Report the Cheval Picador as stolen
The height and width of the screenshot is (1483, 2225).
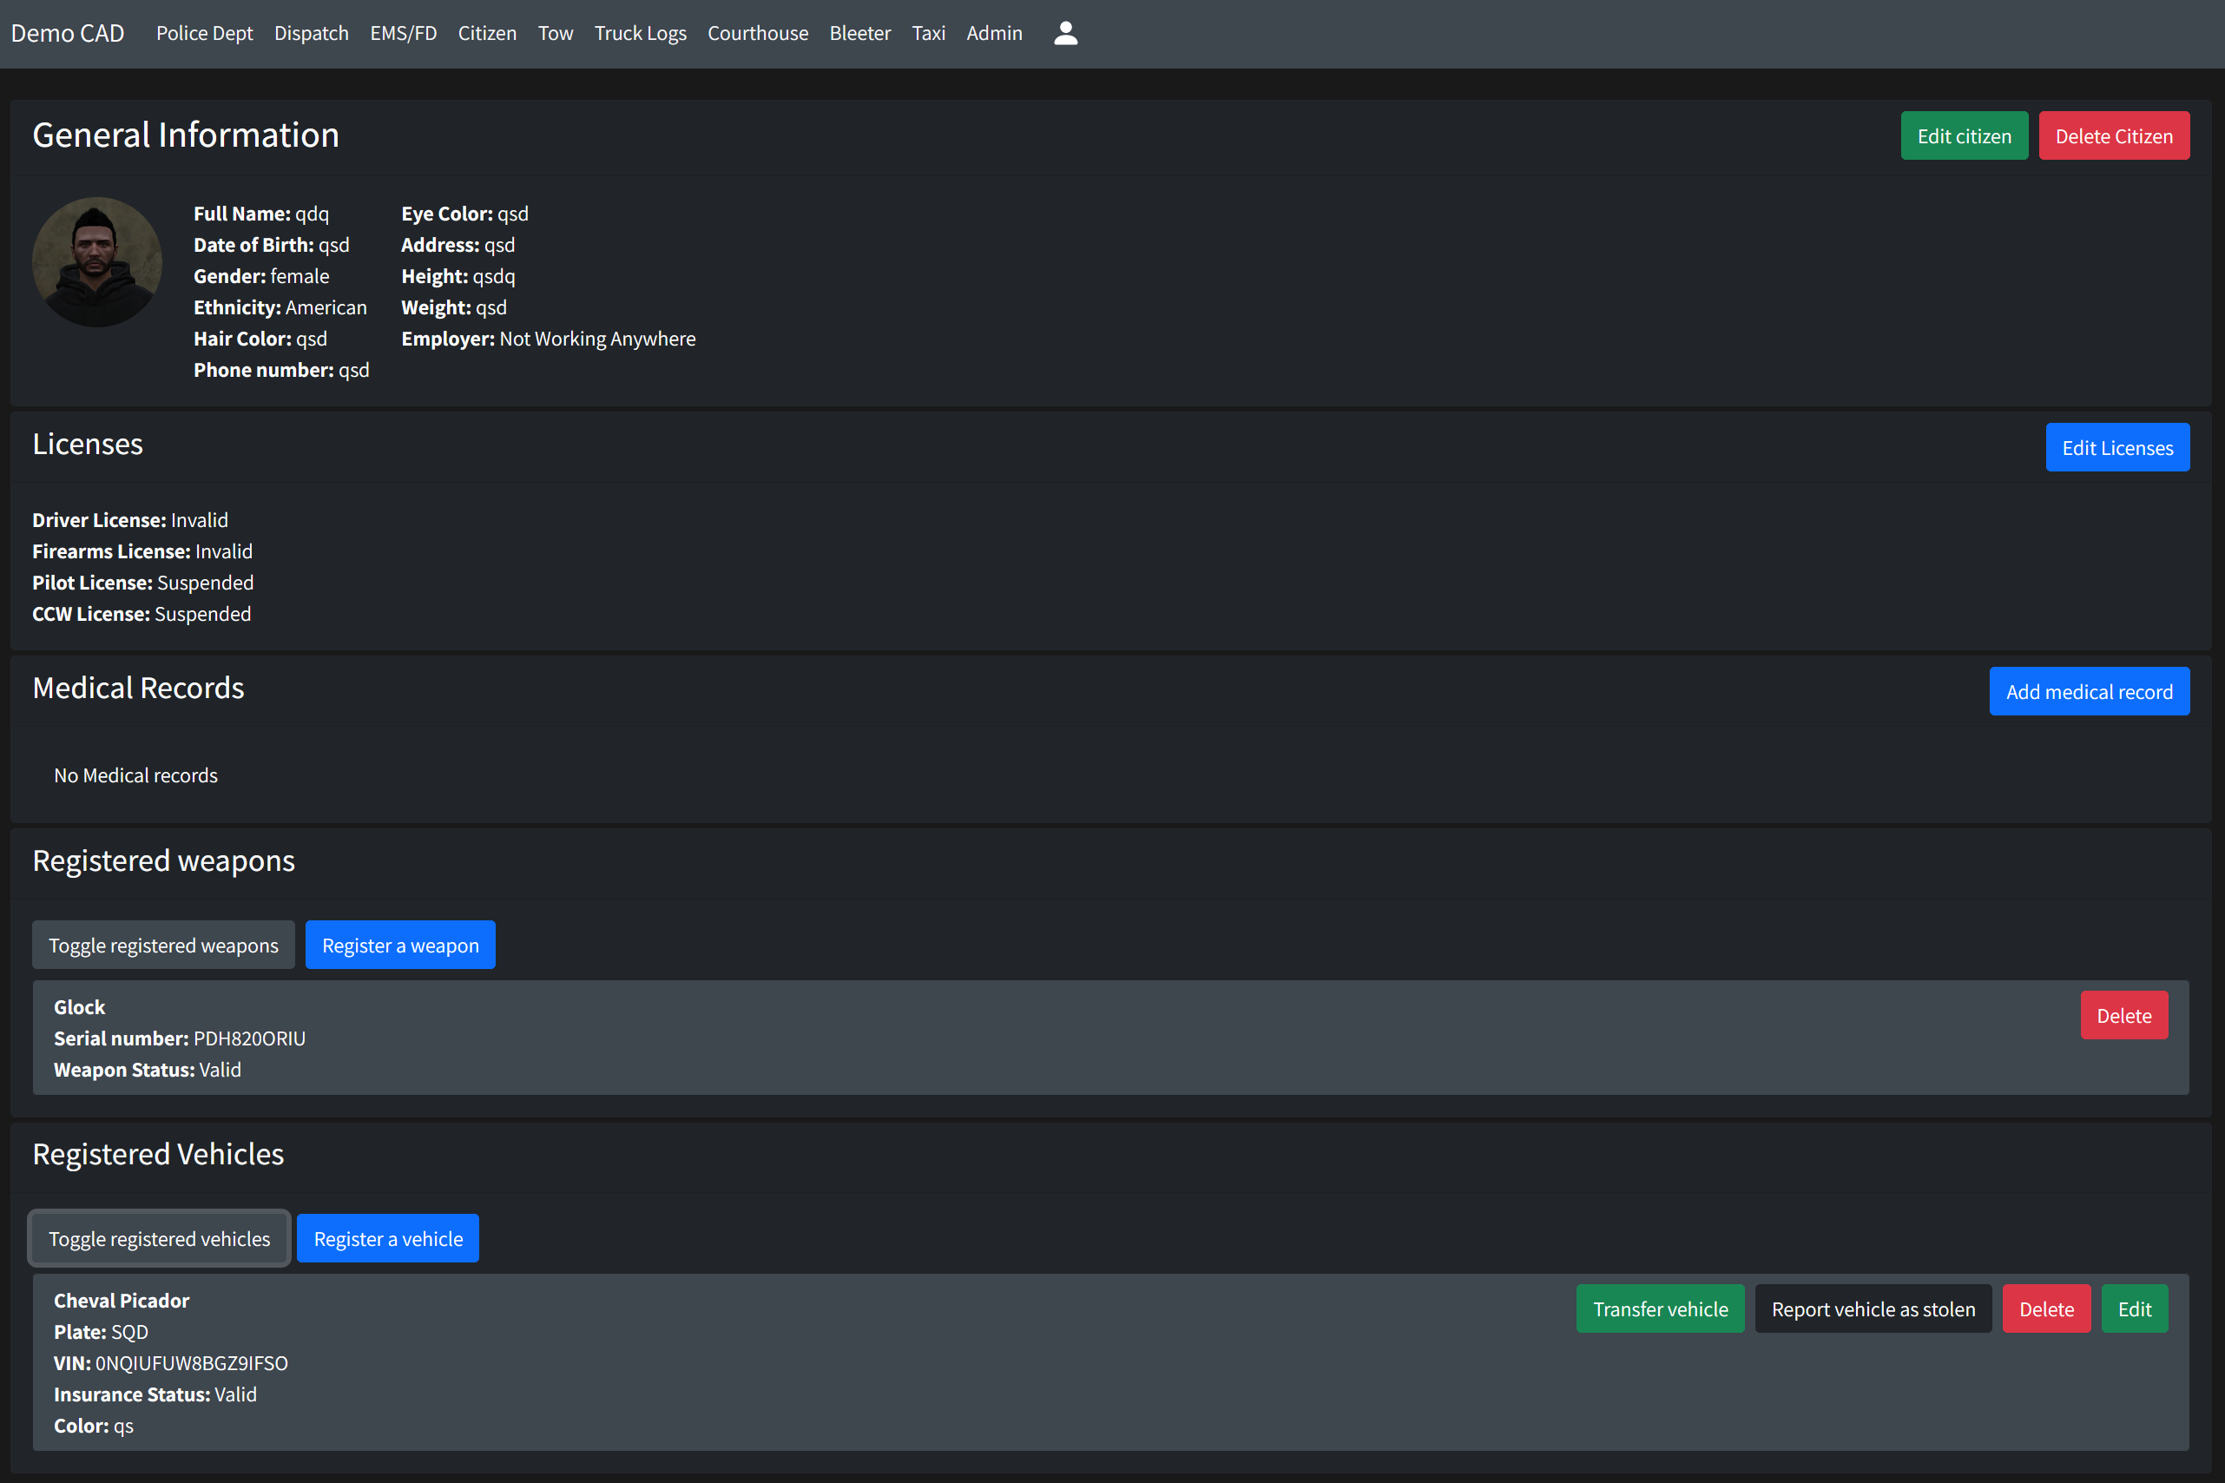[x=1873, y=1308]
